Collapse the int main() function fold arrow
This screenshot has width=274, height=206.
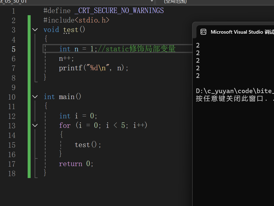[x=35, y=97]
